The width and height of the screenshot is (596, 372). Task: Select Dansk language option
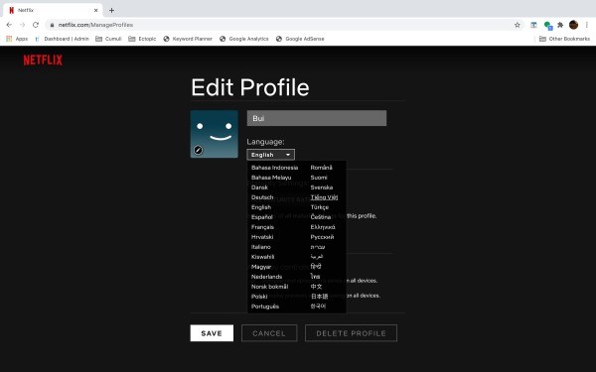click(259, 187)
